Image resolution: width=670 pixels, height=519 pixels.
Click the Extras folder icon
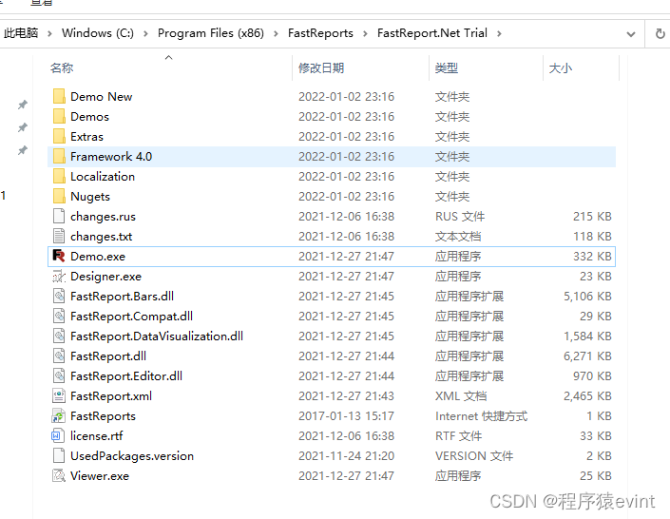click(59, 136)
